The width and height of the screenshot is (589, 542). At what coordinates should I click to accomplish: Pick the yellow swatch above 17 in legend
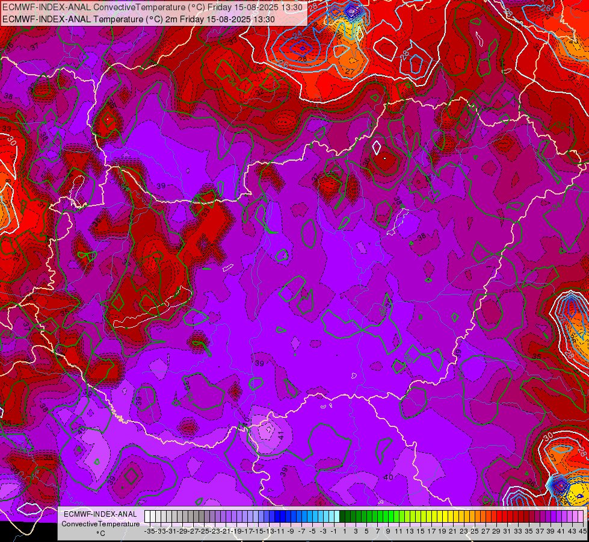(x=429, y=517)
